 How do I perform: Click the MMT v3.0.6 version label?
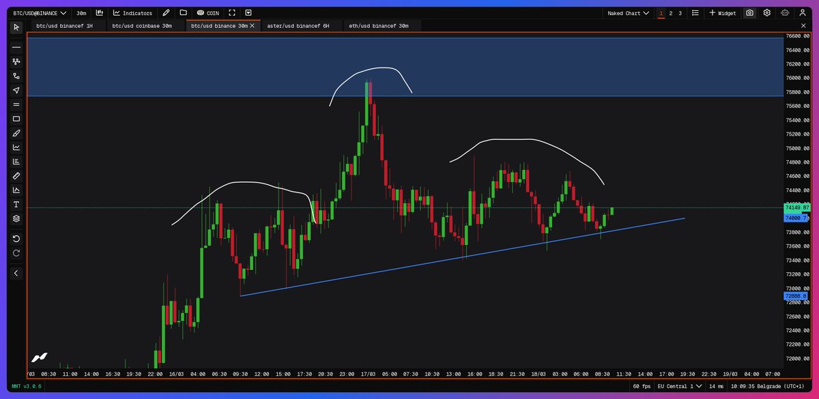pyautogui.click(x=27, y=387)
